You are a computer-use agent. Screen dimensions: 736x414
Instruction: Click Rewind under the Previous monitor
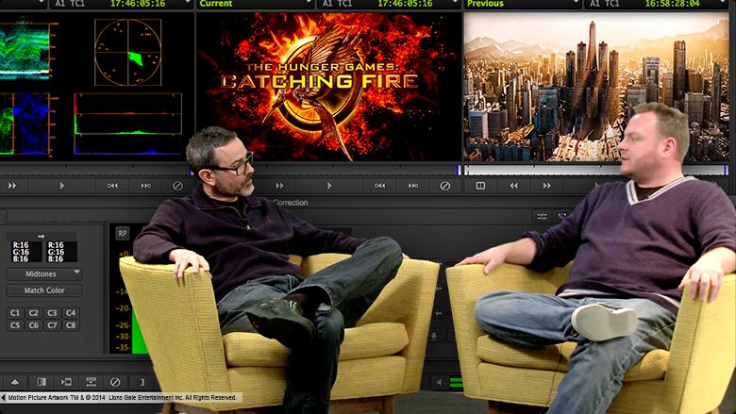point(514,186)
